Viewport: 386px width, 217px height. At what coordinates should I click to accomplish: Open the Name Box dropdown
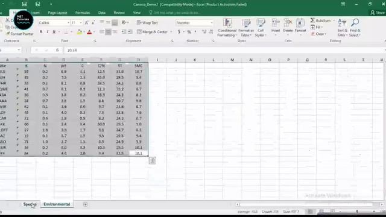click(x=19, y=50)
